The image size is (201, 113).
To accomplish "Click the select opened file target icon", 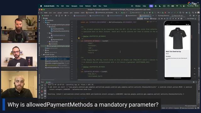I will [56, 16].
